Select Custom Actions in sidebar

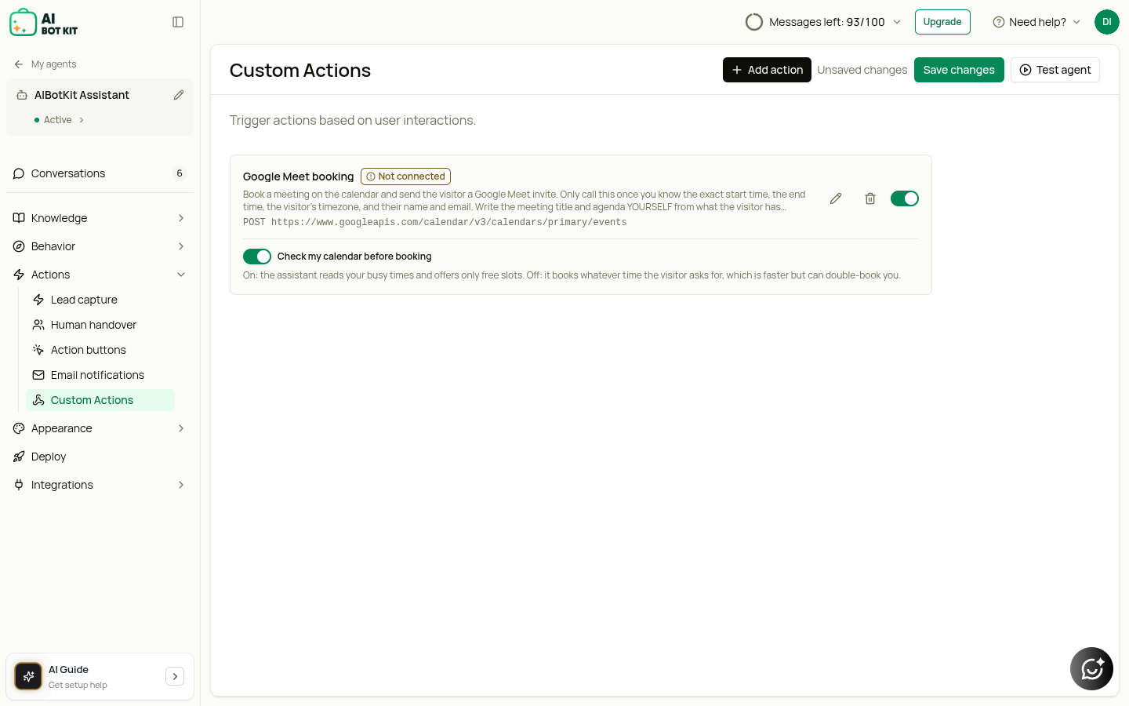[x=100, y=400]
